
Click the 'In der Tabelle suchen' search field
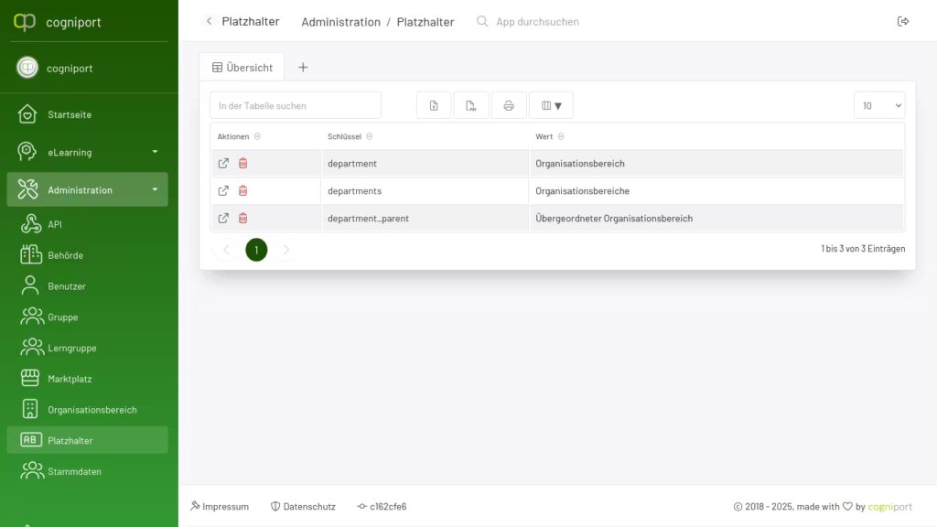click(296, 105)
